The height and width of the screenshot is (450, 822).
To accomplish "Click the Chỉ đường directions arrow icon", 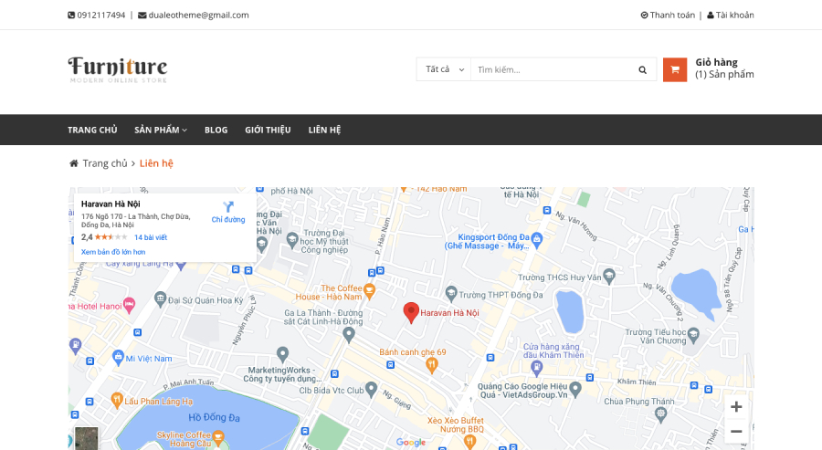I will 228,206.
